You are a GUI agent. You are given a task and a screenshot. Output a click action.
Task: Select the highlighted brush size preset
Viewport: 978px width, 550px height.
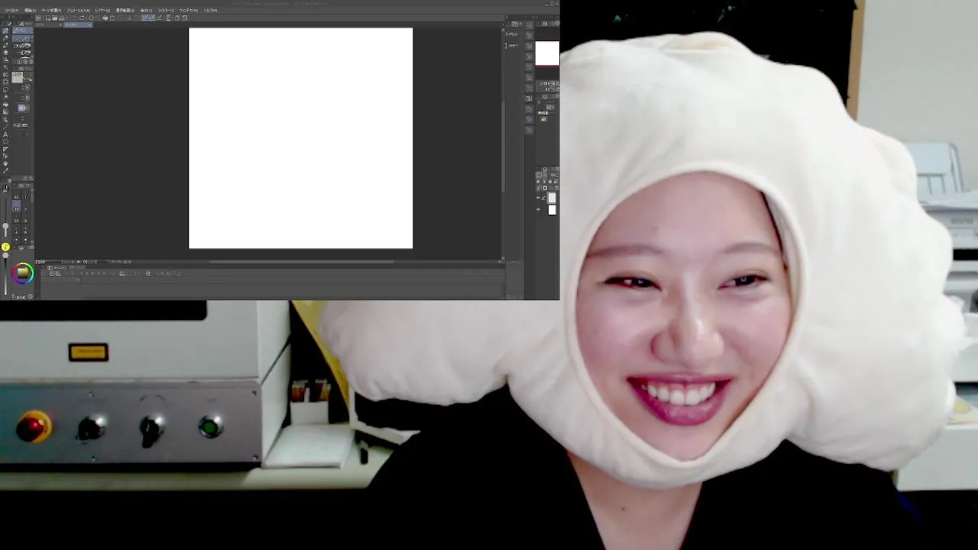click(x=16, y=205)
